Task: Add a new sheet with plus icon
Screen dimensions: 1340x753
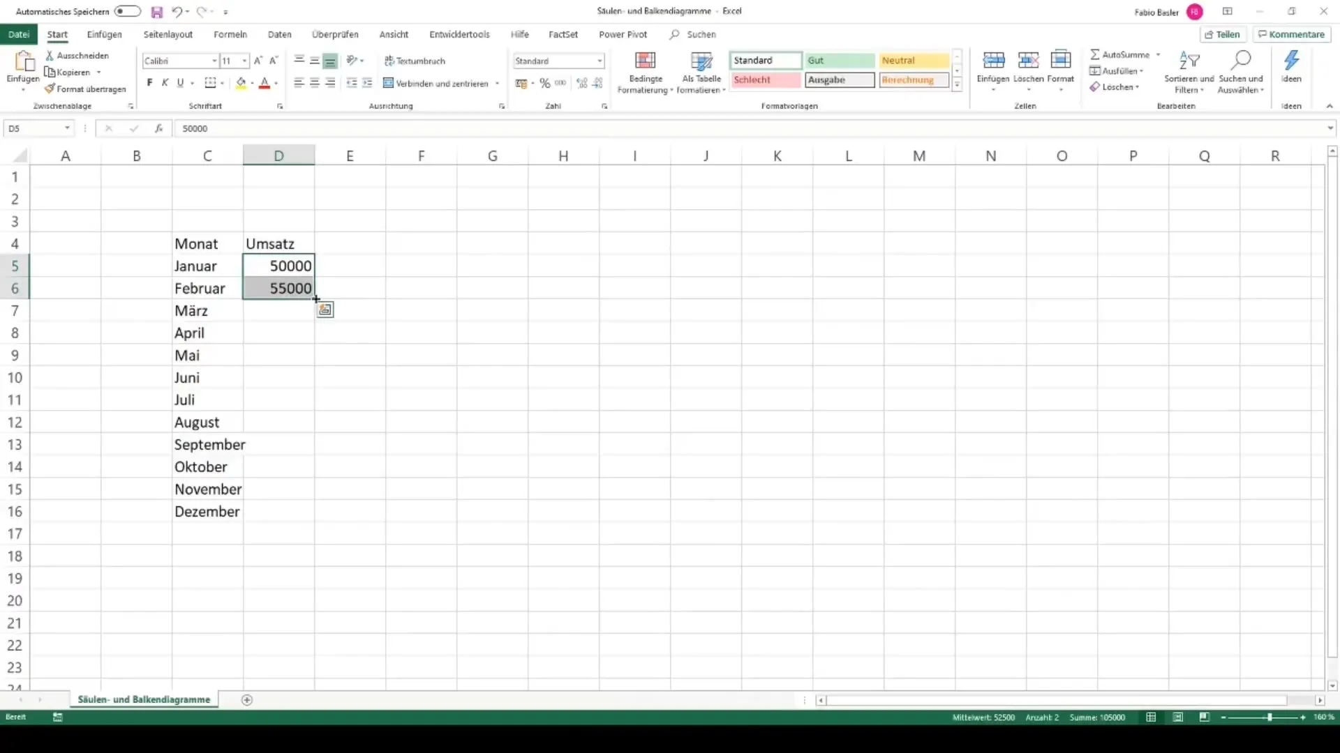Action: tap(246, 700)
